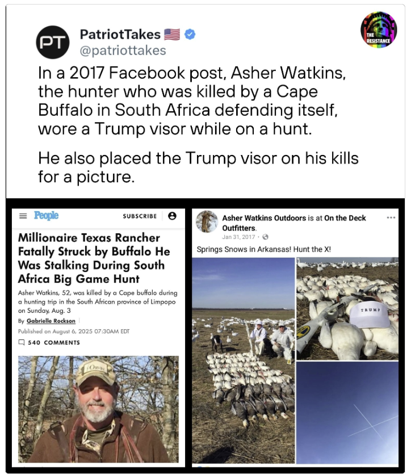Open the blue sky contrail photo
This screenshot has width=411, height=474.
pyautogui.click(x=347, y=412)
